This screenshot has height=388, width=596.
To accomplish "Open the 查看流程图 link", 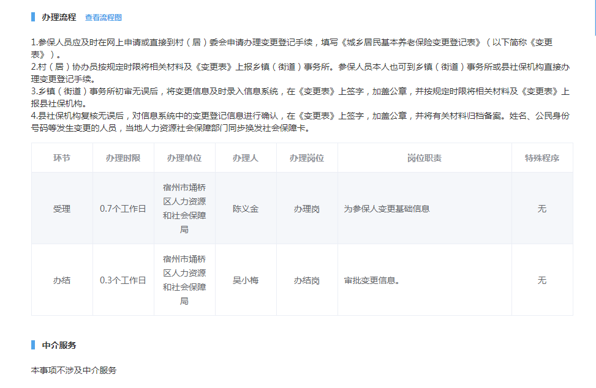I will coord(103,18).
